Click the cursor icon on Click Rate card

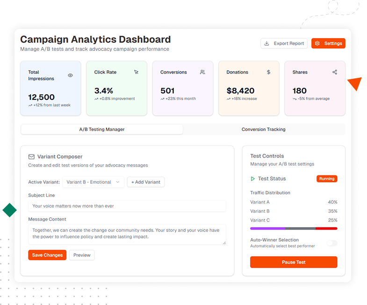pyautogui.click(x=137, y=72)
